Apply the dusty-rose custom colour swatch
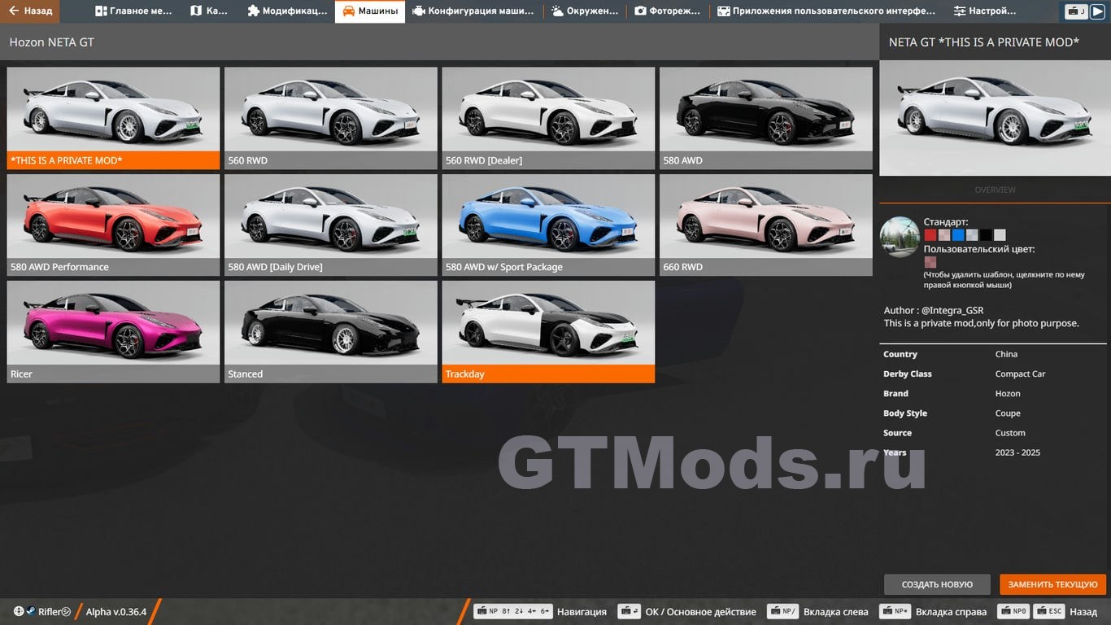The width and height of the screenshot is (1111, 625). 930,262
